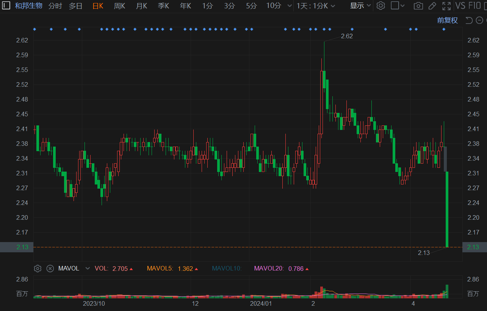Open the 前复权 price adjustment option
The width and height of the screenshot is (487, 311).
coord(448,20)
